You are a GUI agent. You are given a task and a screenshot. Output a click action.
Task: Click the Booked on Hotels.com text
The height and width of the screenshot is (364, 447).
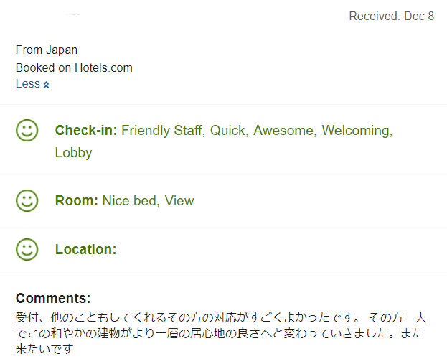pos(74,68)
